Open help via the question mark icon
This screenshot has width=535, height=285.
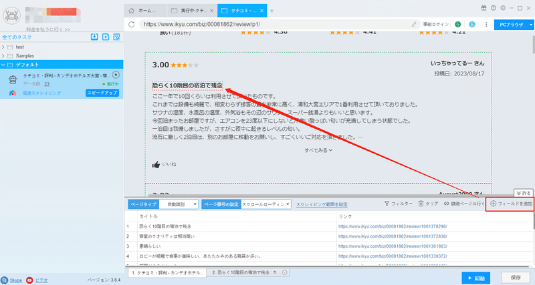[x=494, y=8]
